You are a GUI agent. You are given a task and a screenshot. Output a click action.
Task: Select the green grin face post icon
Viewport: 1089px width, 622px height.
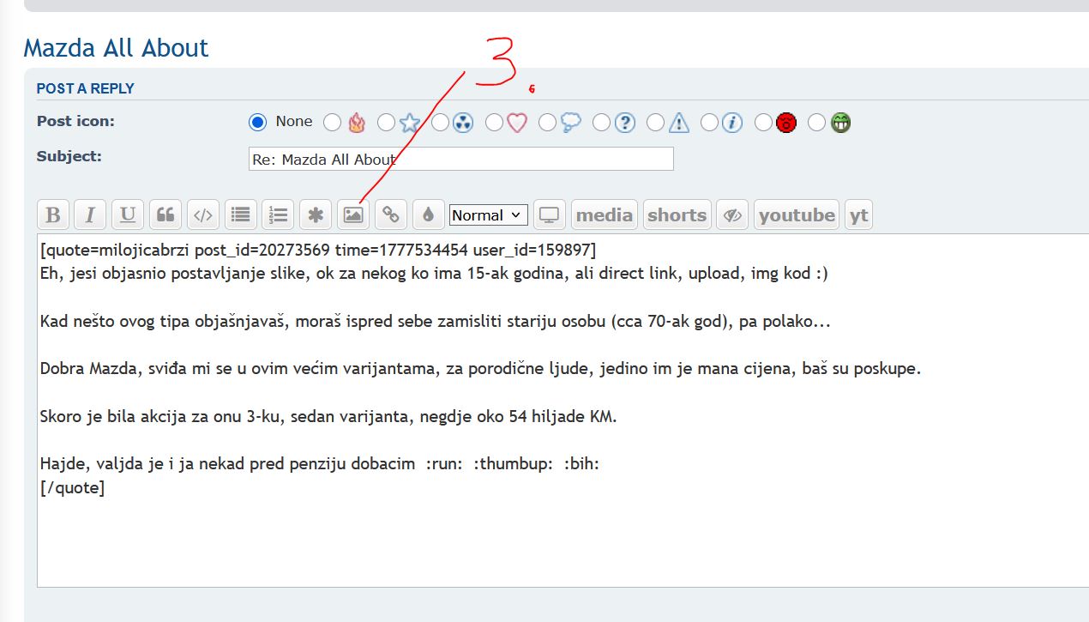click(816, 123)
